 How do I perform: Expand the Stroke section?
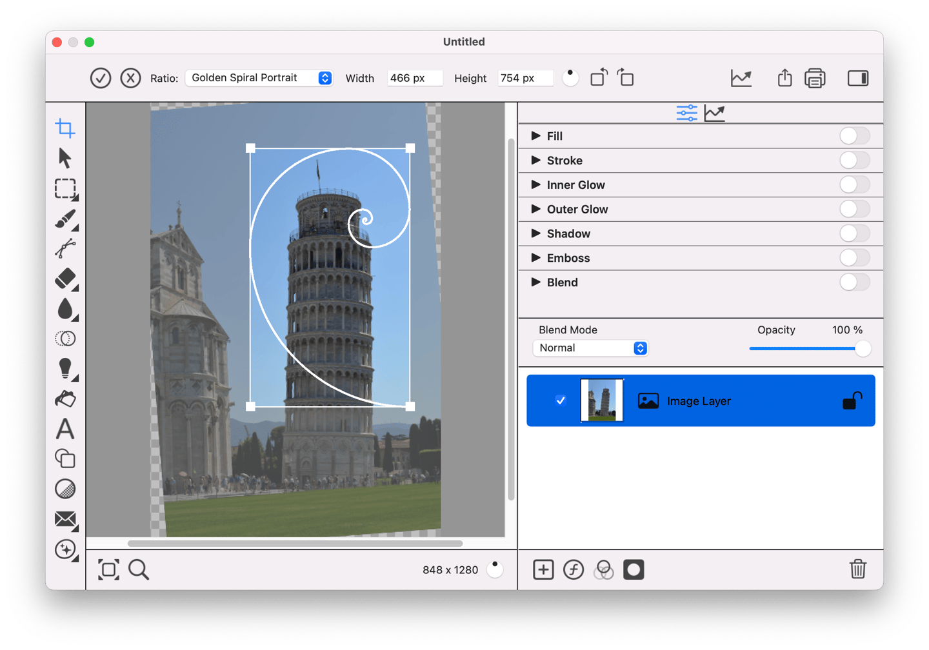click(x=535, y=160)
